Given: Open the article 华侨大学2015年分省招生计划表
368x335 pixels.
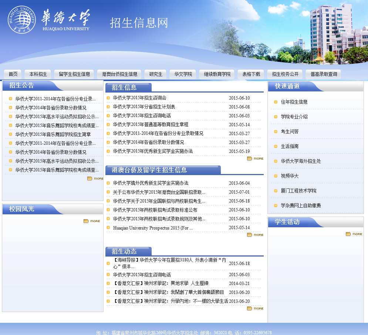Looking at the screenshot, I should pyautogui.click(x=144, y=107).
